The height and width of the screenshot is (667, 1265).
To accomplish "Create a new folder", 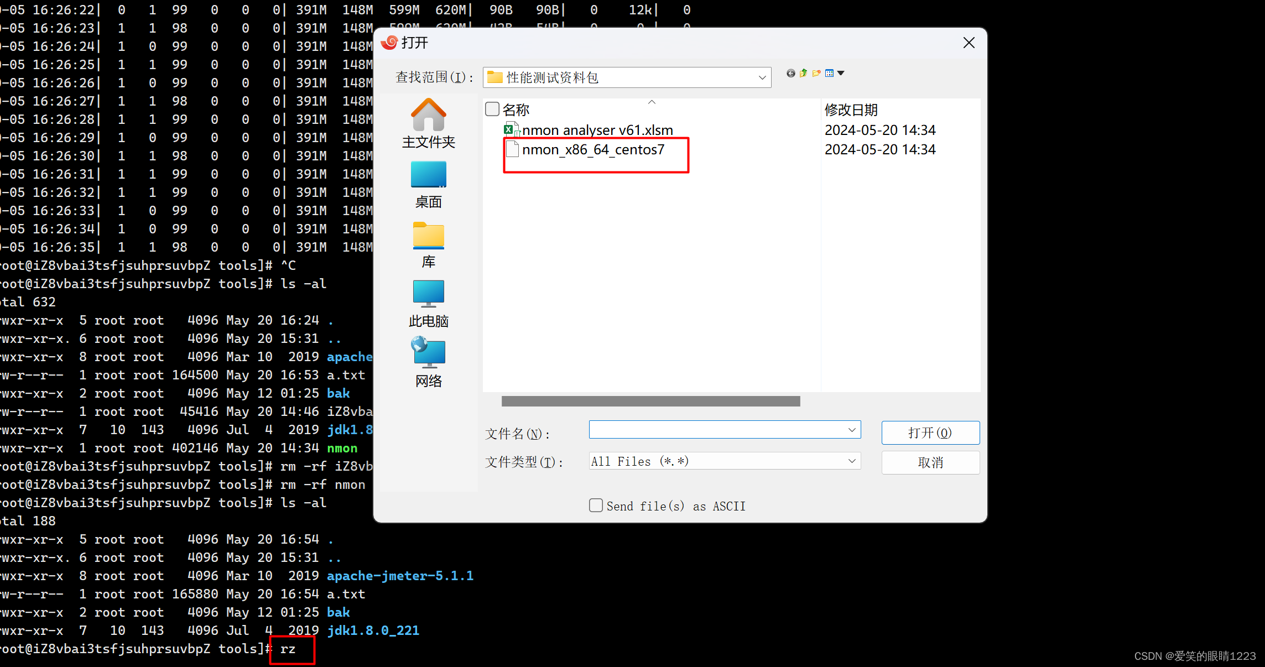I will click(816, 73).
